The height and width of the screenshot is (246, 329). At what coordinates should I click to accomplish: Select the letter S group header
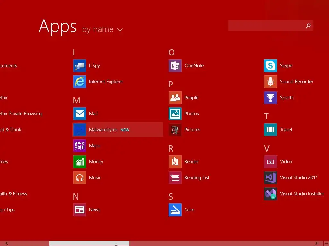coord(171,197)
